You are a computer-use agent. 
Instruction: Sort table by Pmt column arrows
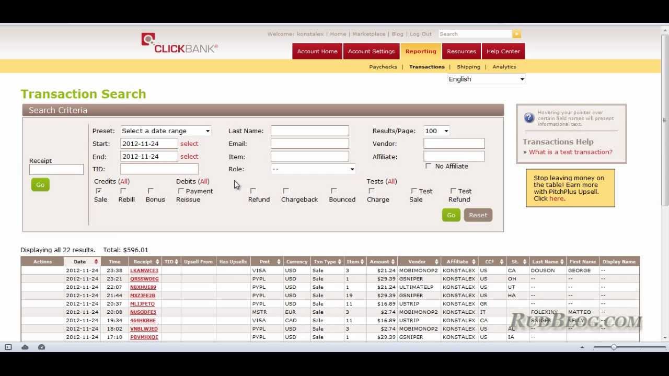click(x=279, y=262)
